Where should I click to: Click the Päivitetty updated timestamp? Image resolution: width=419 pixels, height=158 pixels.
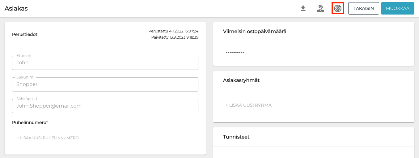click(x=175, y=37)
